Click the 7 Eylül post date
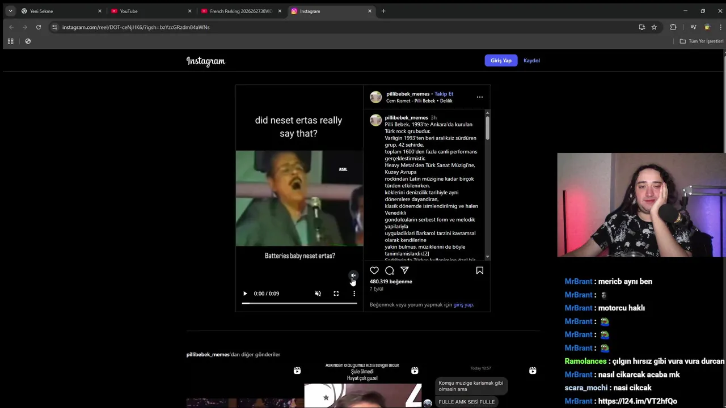Image resolution: width=726 pixels, height=408 pixels. [377, 289]
